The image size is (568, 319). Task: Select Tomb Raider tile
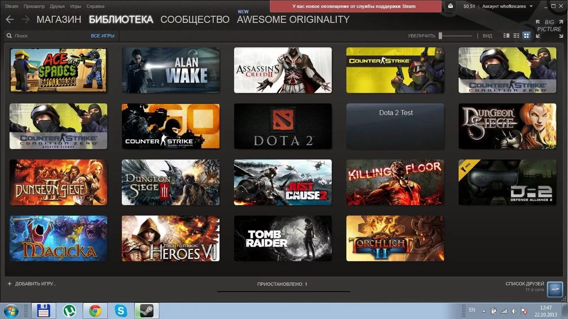coord(283,238)
